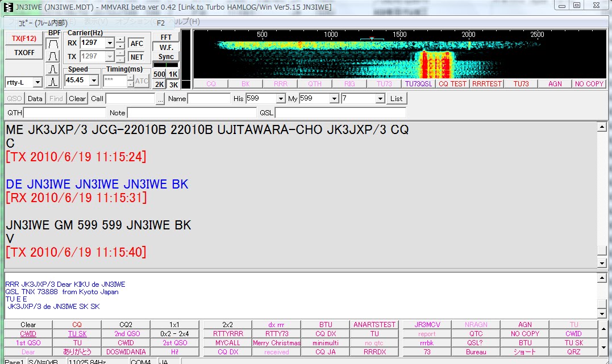Click the Data button
This screenshot has height=364, width=612.
pyautogui.click(x=35, y=99)
